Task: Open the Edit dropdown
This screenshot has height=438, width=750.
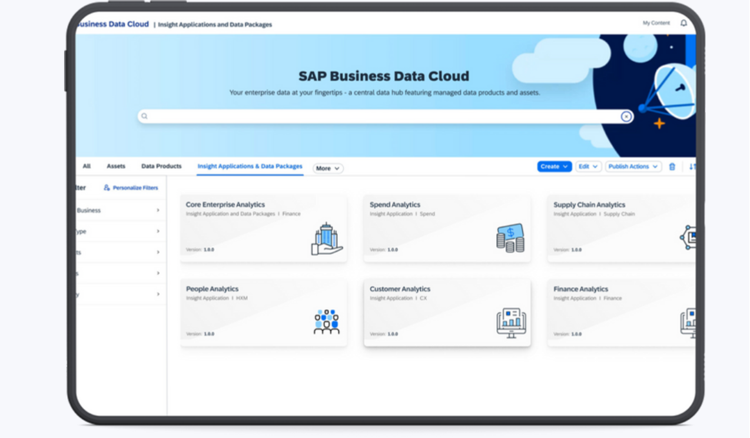Action: (x=588, y=167)
